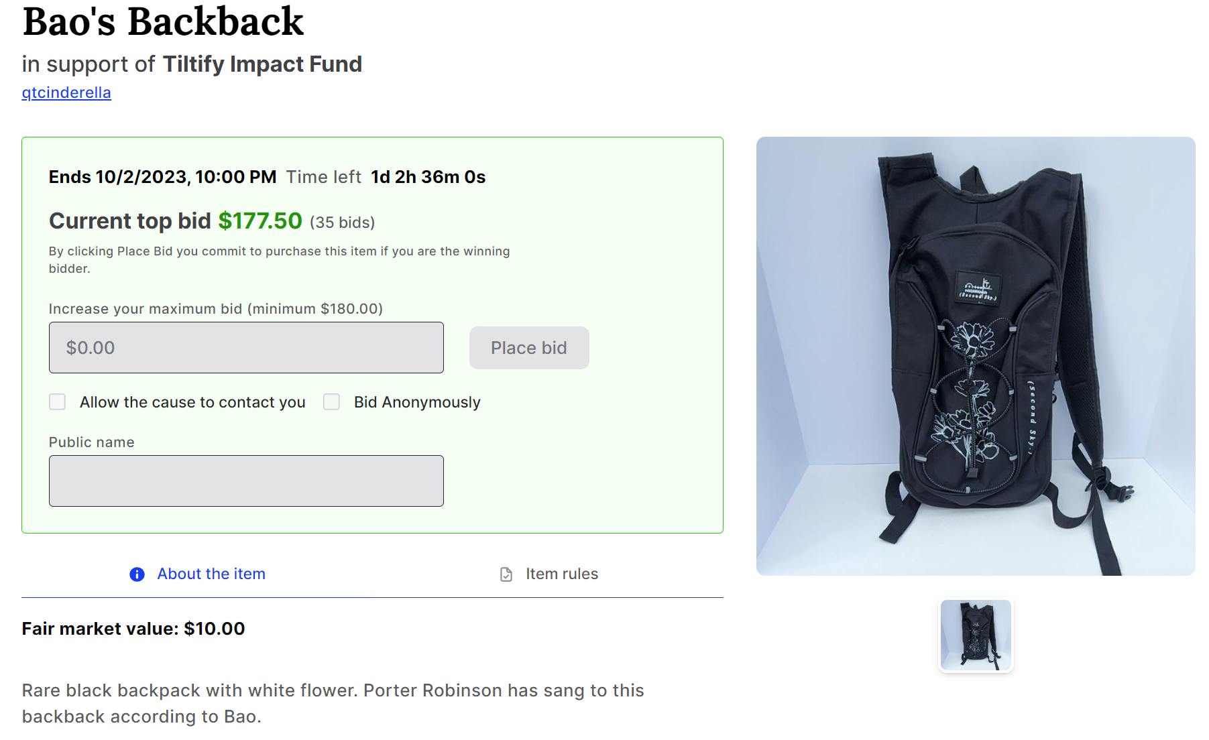Click the 'Bid Anonymously' label text
The image size is (1209, 740).
click(417, 402)
